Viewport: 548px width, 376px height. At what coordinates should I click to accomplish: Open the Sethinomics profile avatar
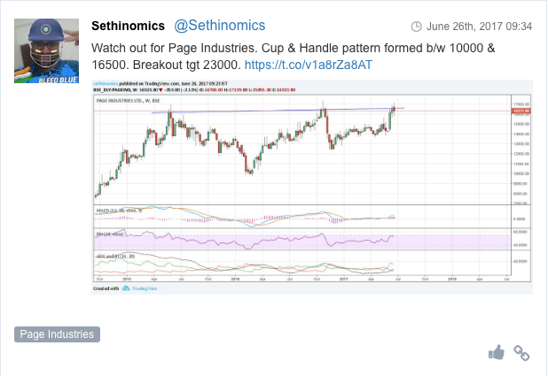[46, 51]
